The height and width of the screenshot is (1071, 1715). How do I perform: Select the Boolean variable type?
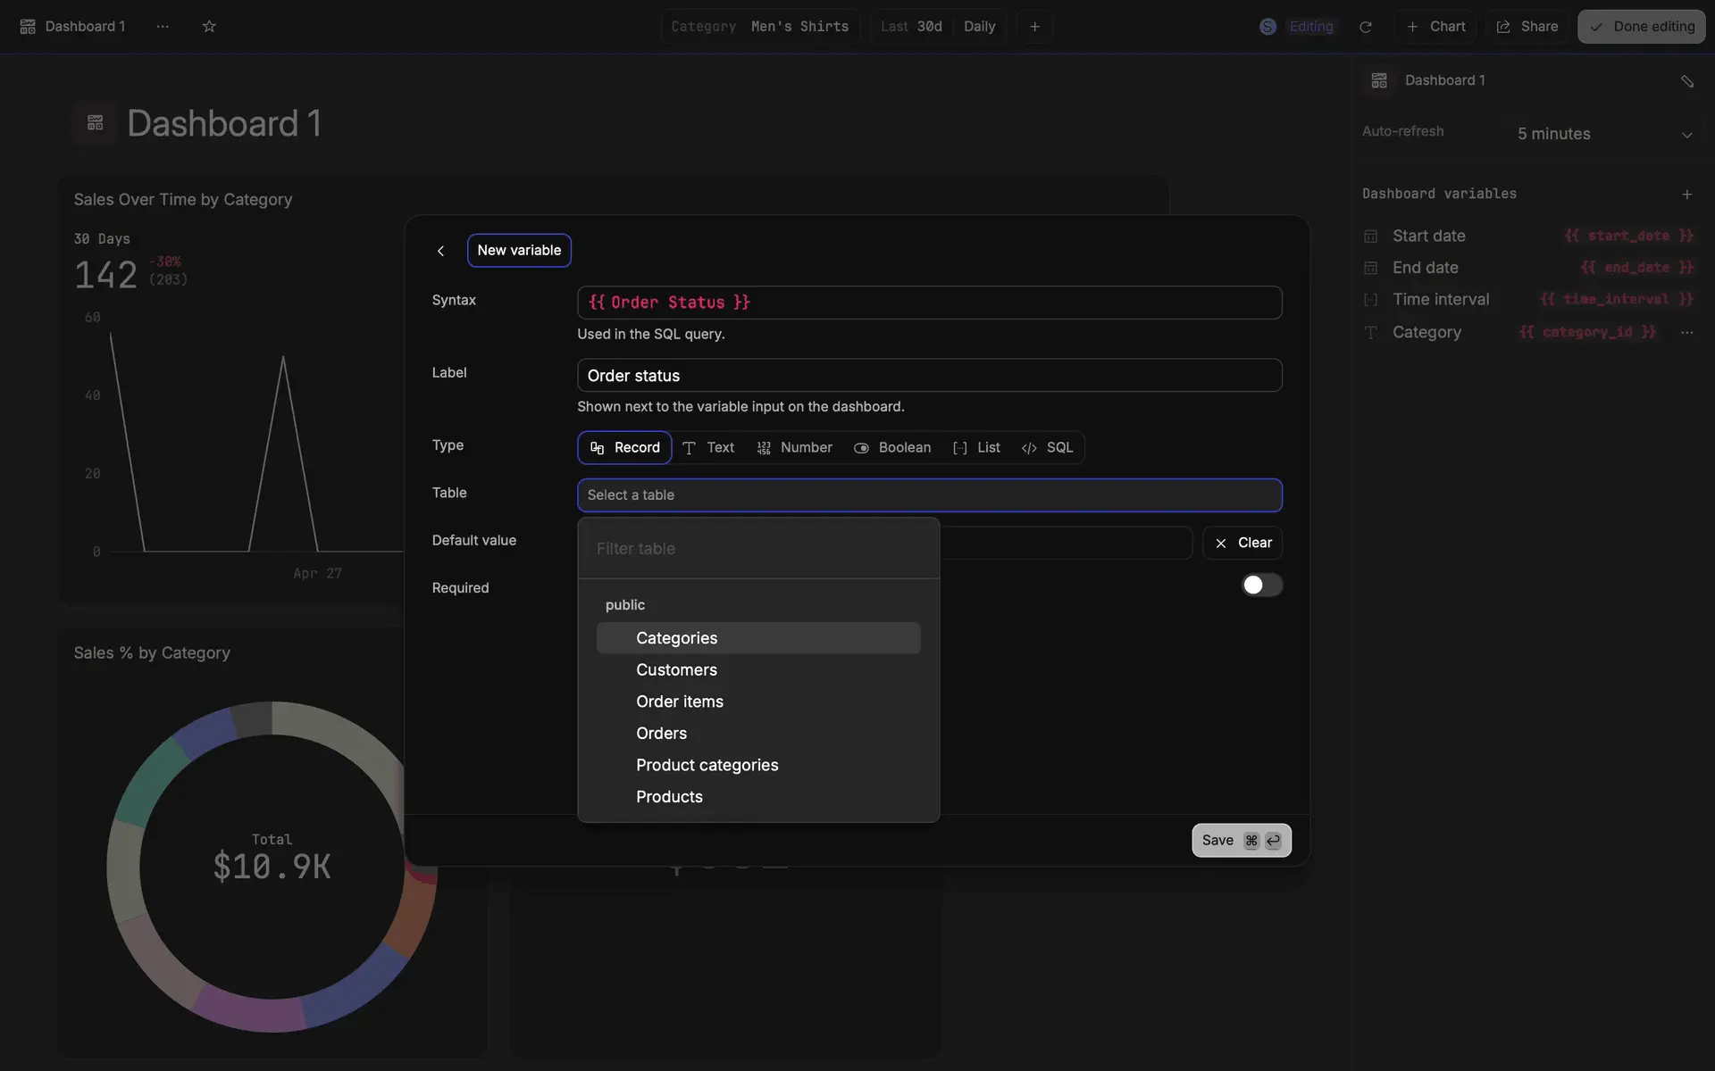[892, 447]
